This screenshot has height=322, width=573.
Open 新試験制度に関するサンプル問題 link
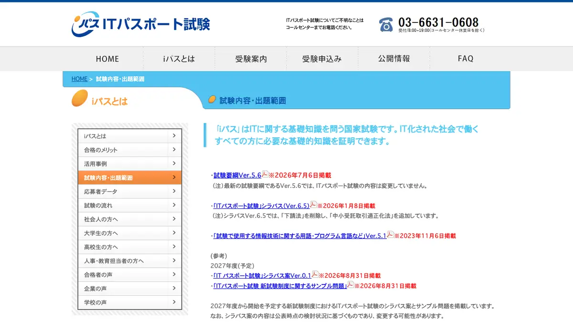pyautogui.click(x=280, y=286)
